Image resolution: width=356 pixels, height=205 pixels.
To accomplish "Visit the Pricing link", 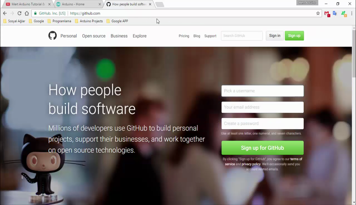I will pyautogui.click(x=184, y=36).
